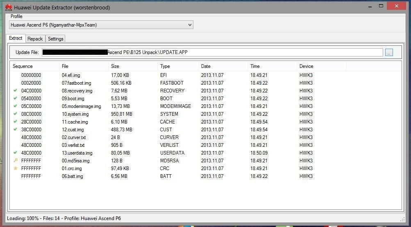This screenshot has height=227, width=411.
Task: Click green checkmark icon beside 05.modemimage.img
Action: tap(15, 106)
